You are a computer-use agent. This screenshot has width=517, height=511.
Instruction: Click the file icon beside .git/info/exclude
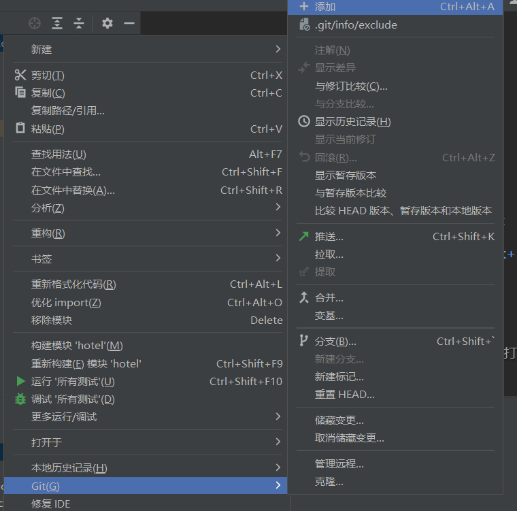click(x=304, y=24)
